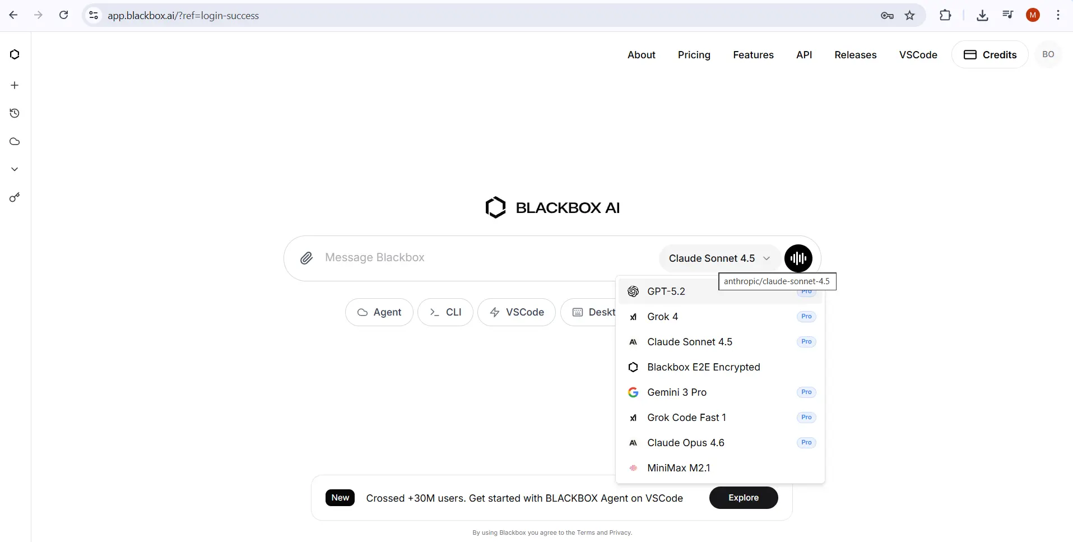The width and height of the screenshot is (1073, 542).
Task: Click the Blackbox hexagon logo in sidebar
Action: (15, 54)
